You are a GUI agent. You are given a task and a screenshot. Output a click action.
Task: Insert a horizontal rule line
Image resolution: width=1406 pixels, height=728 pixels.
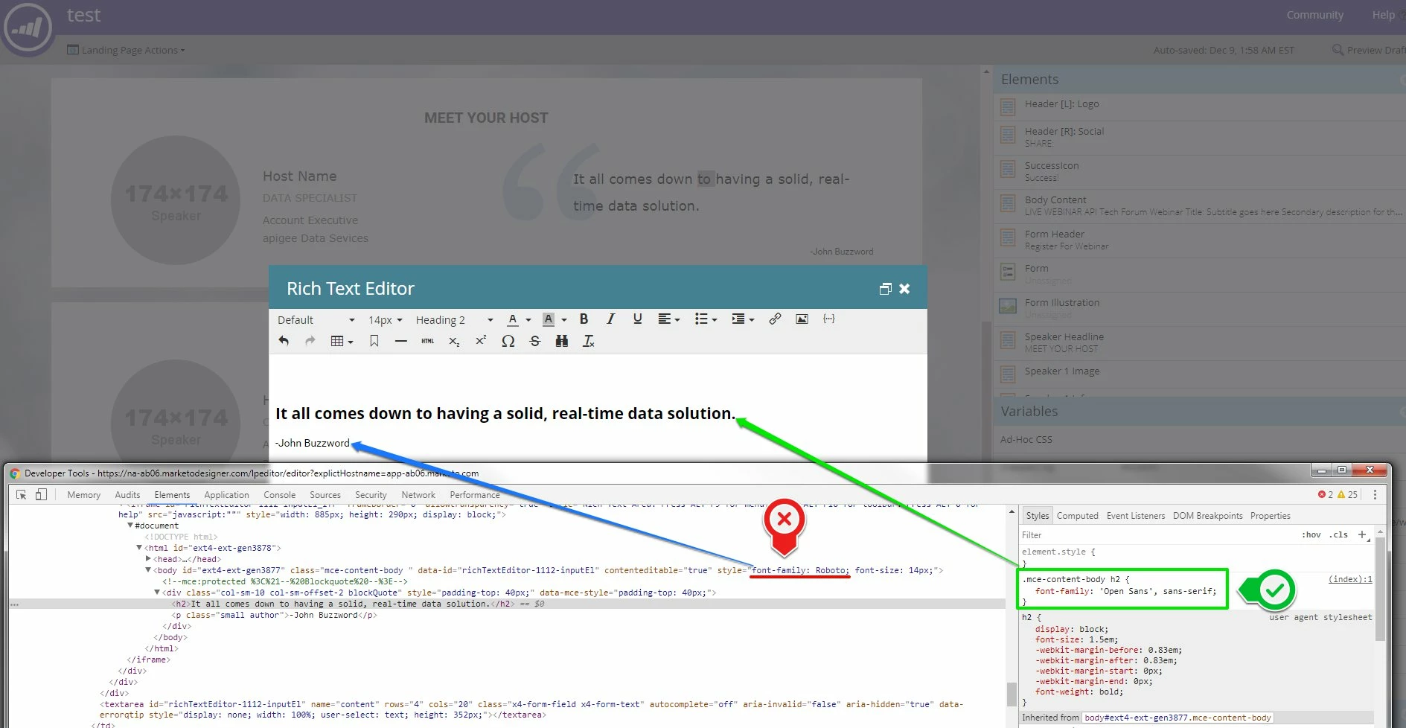pyautogui.click(x=401, y=341)
